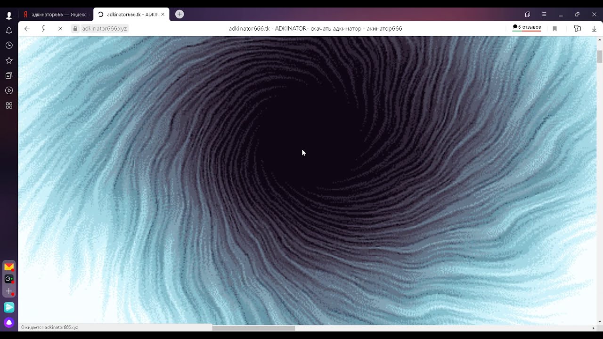Open the 6 отзывов reviews button
This screenshot has width=603, height=339.
(527, 27)
